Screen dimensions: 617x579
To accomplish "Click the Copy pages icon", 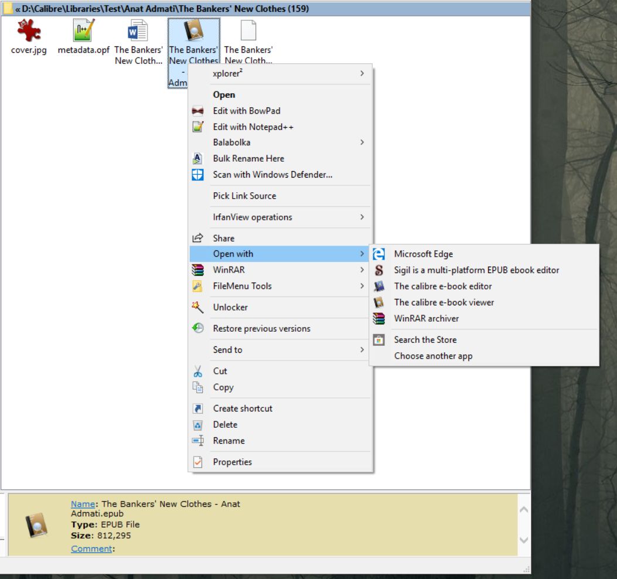I will tap(197, 387).
